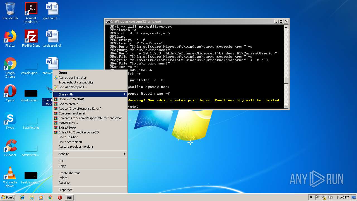Click the cmd.exe scrollbar thumb
Viewport: 357px width, 201px height.
(286, 81)
